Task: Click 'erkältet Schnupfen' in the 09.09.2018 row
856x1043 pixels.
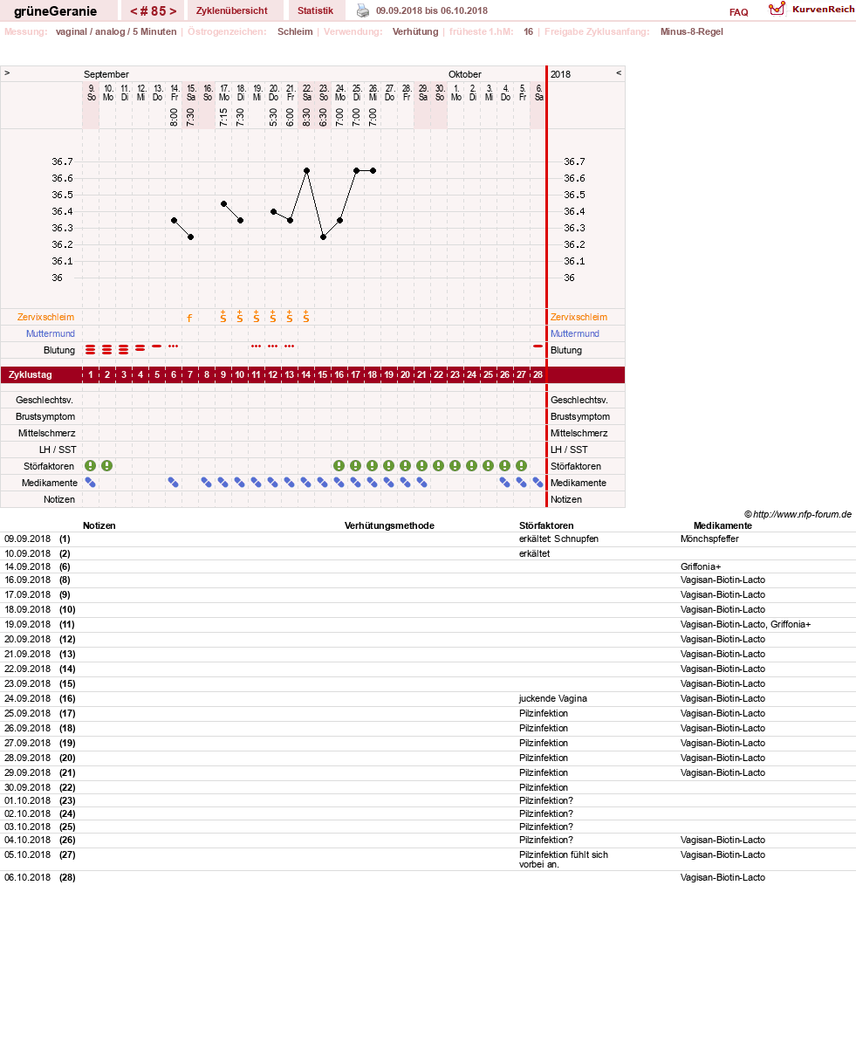Action: [x=558, y=539]
